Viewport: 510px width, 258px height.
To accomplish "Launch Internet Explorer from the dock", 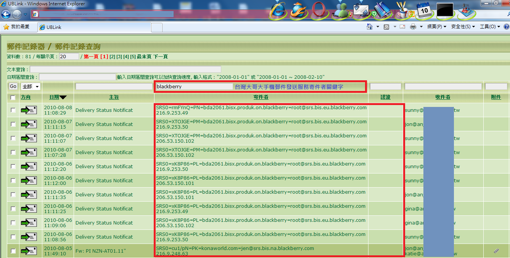I will point(278,10).
